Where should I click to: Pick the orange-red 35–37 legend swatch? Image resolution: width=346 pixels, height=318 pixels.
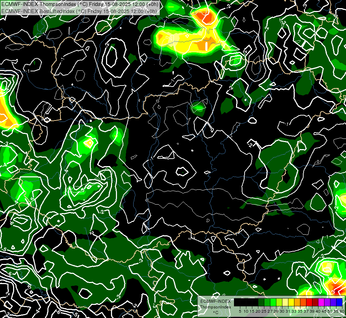coord(303,302)
